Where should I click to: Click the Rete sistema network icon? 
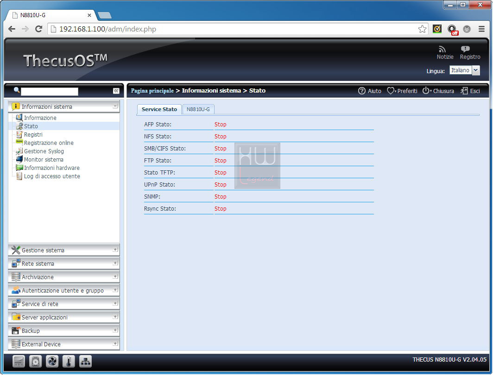16,263
